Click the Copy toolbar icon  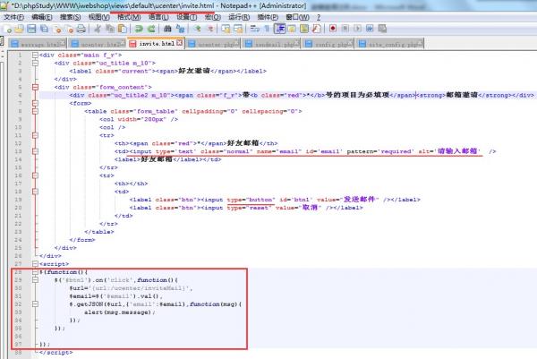(x=110, y=29)
